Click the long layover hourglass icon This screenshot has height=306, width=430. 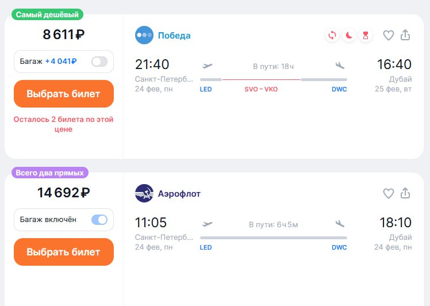click(x=365, y=36)
